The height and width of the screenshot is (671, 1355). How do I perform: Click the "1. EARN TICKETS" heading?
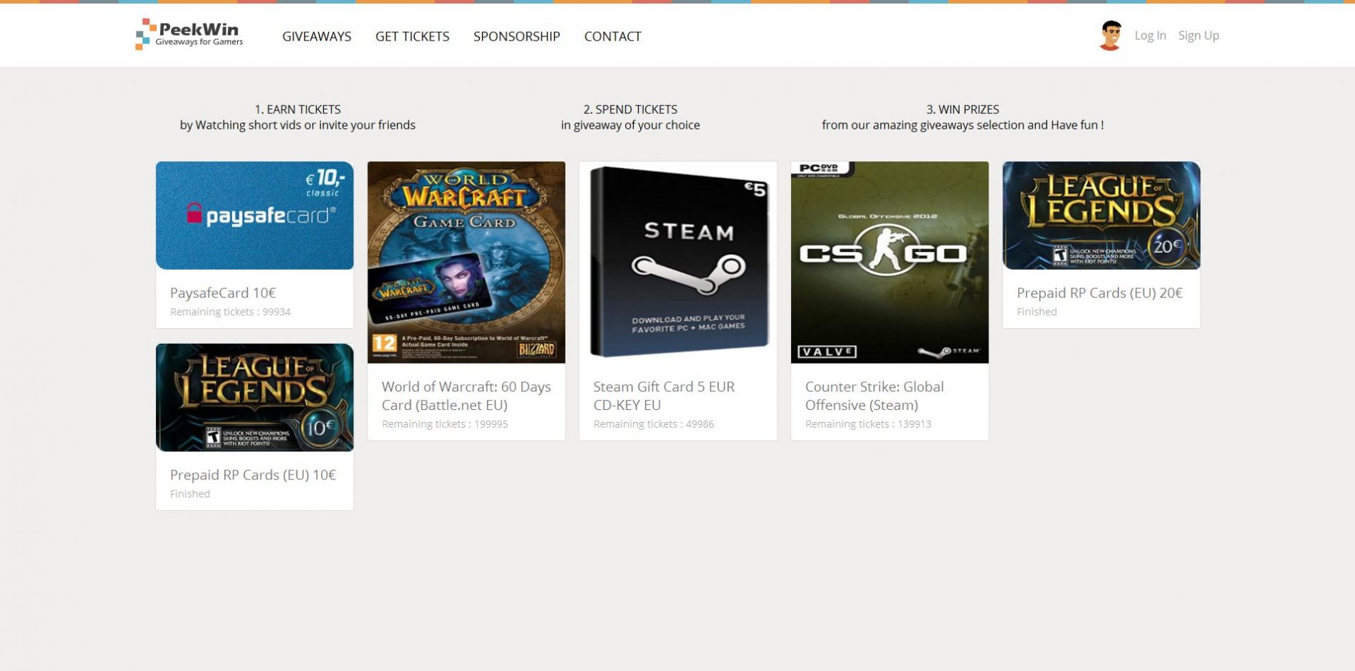pyautogui.click(x=298, y=110)
